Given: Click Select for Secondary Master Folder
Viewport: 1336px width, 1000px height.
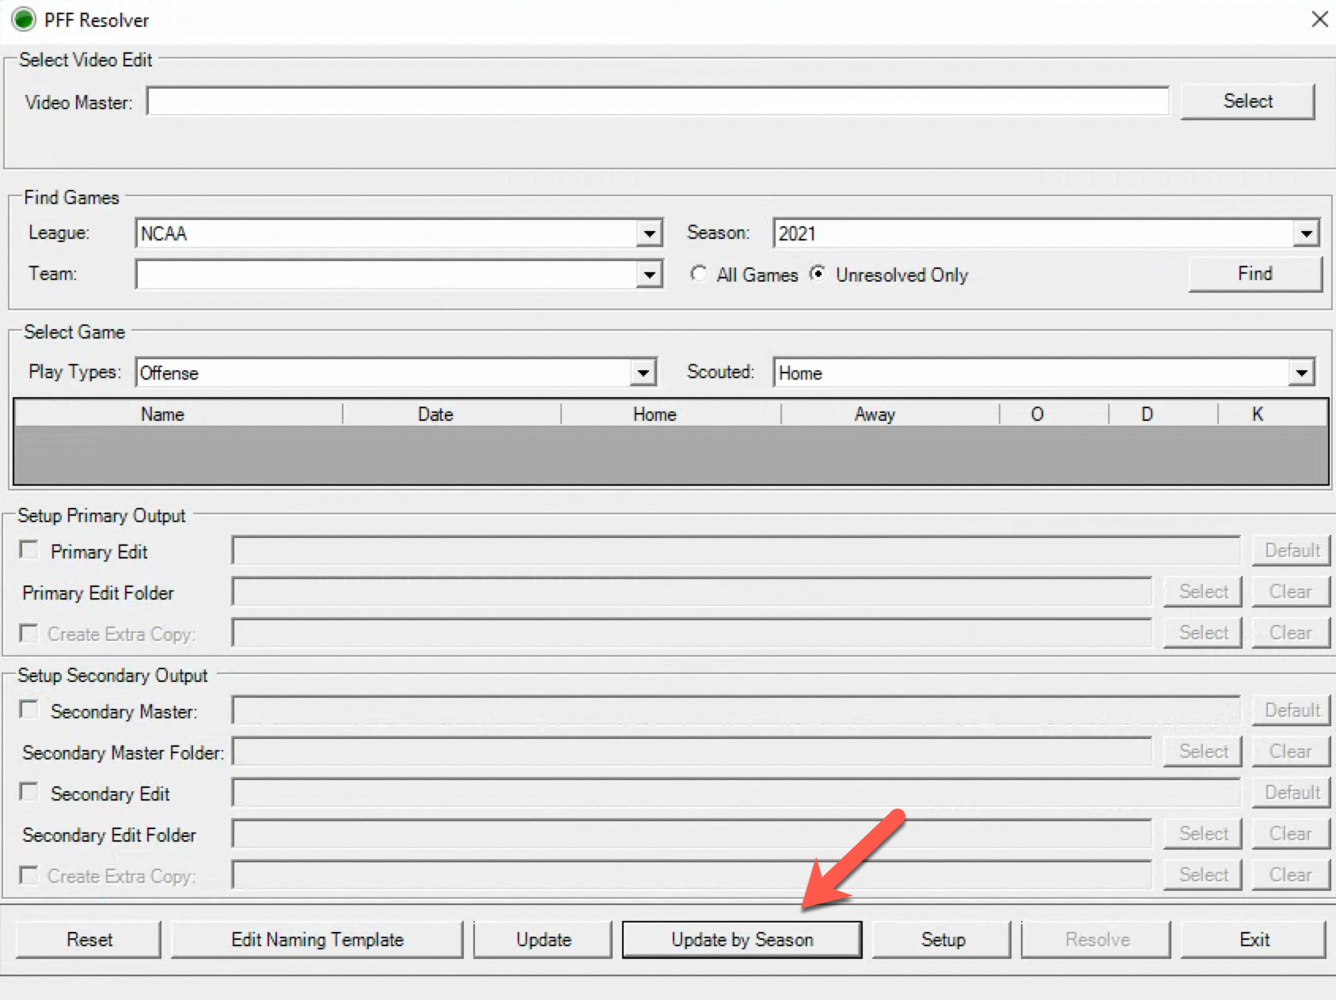Looking at the screenshot, I should click(1203, 752).
